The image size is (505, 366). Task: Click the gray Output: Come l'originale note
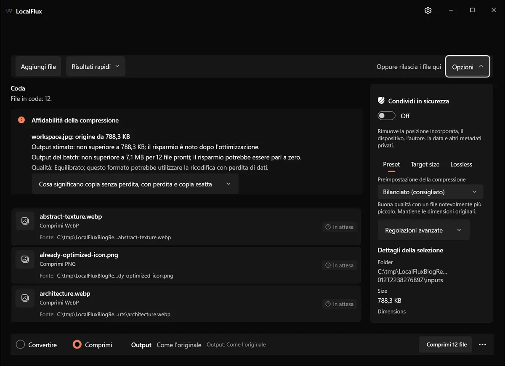236,345
